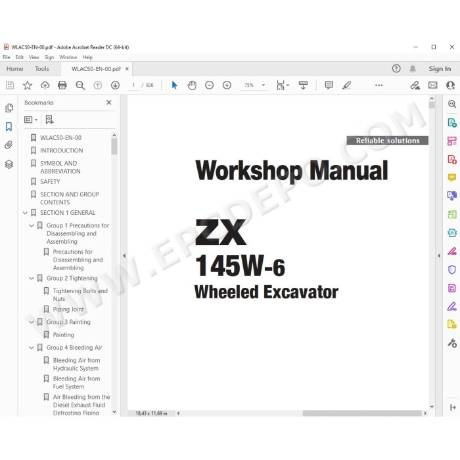Choose the Selection arrow tool

coord(174,85)
